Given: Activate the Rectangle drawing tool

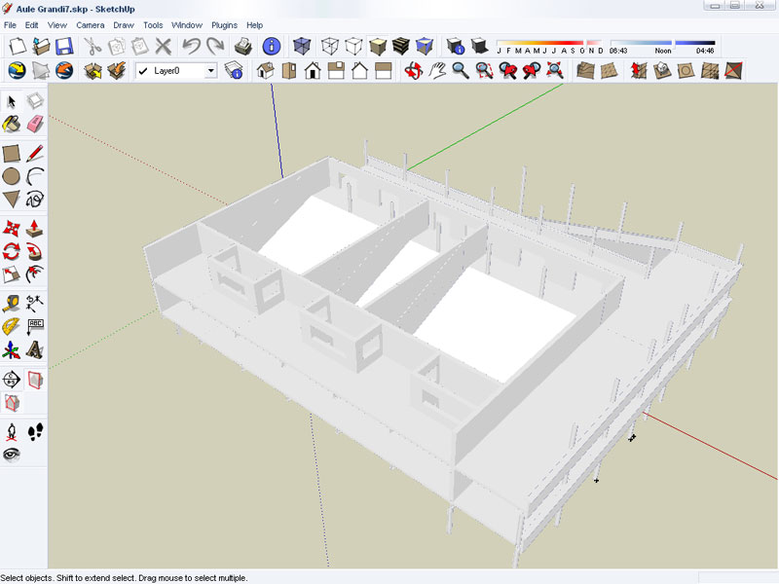Looking at the screenshot, I should pyautogui.click(x=12, y=154).
